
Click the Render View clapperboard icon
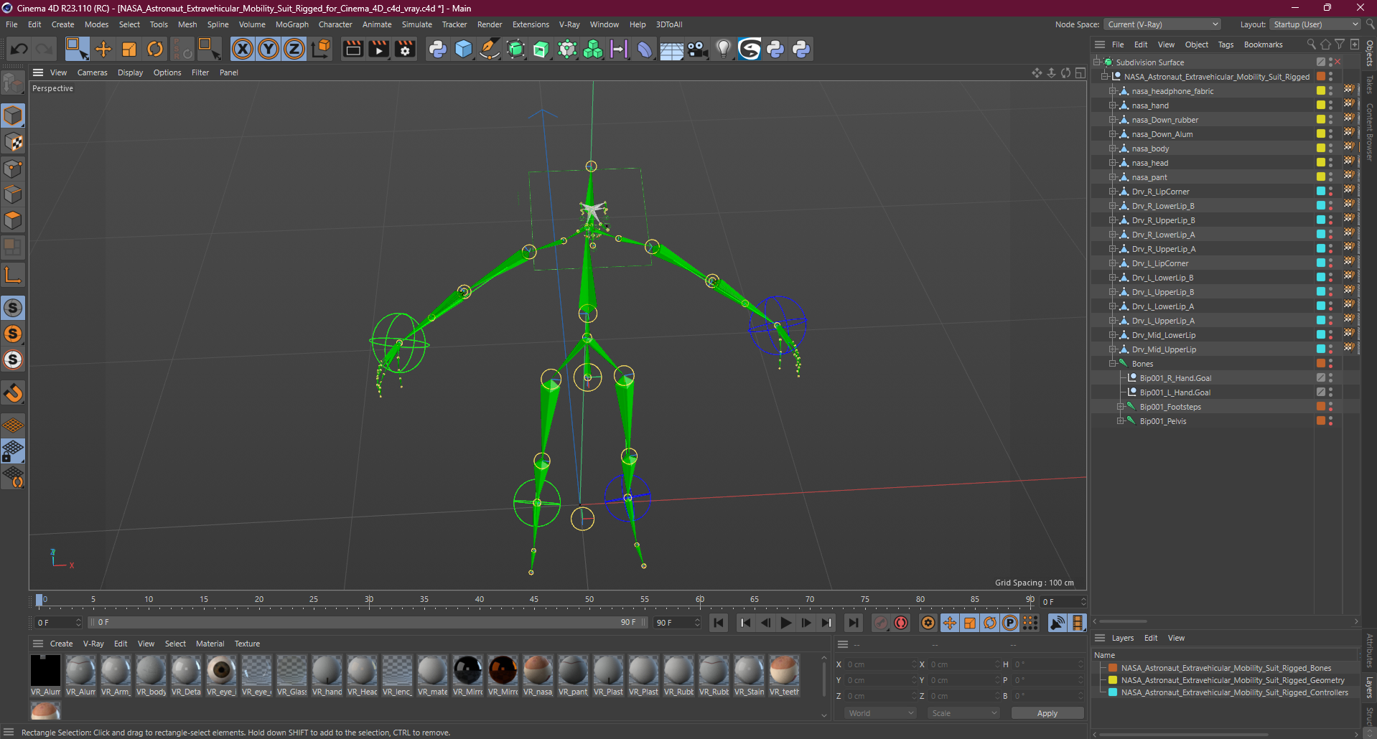353,49
